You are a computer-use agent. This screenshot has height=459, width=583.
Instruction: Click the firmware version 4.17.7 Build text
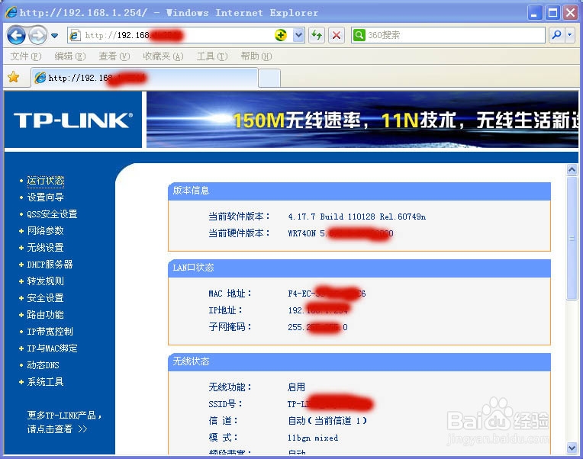(x=356, y=217)
